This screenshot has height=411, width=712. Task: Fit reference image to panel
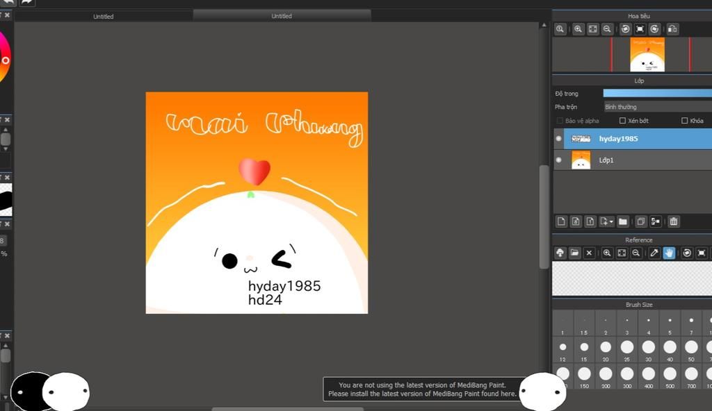[x=622, y=253]
